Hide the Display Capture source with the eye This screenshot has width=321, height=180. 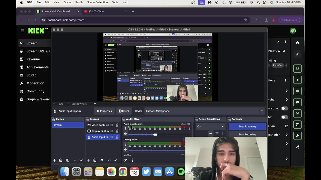pyautogui.click(x=112, y=131)
